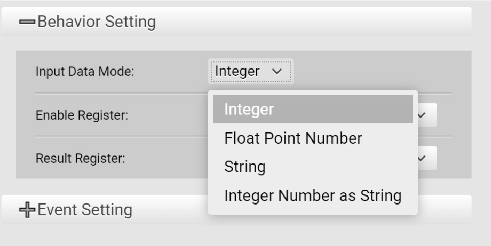This screenshot has width=491, height=246.
Task: Pick the String option
Action: 245,167
